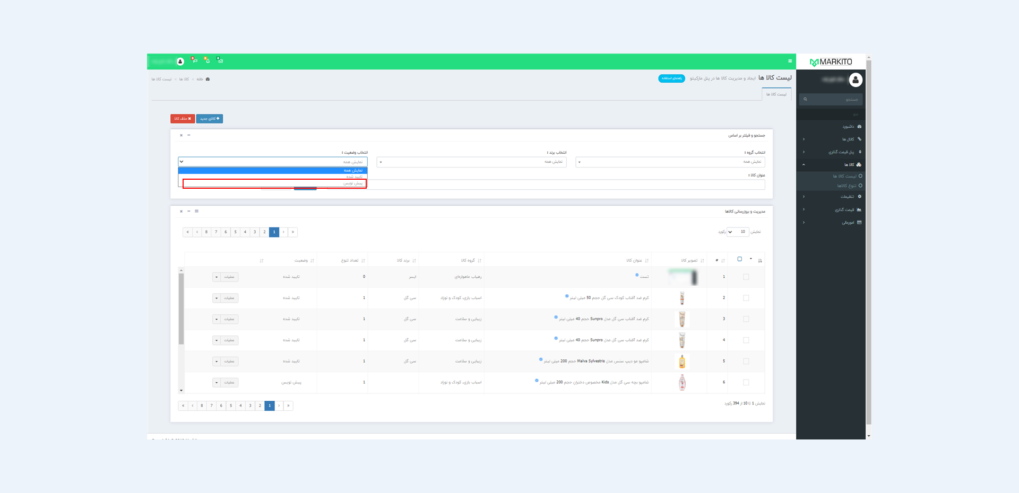The image size is (1019, 493).
Task: Expand تنظیمات sidebar menu
Action: pyautogui.click(x=831, y=197)
